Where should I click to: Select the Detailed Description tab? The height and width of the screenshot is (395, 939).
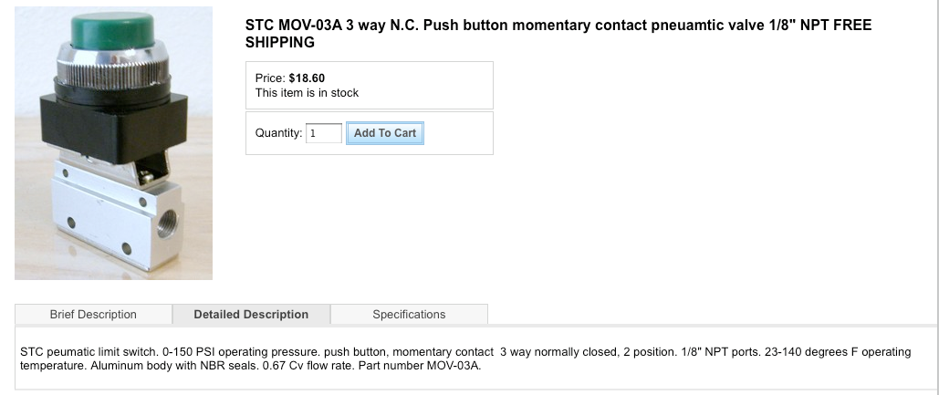click(x=251, y=315)
